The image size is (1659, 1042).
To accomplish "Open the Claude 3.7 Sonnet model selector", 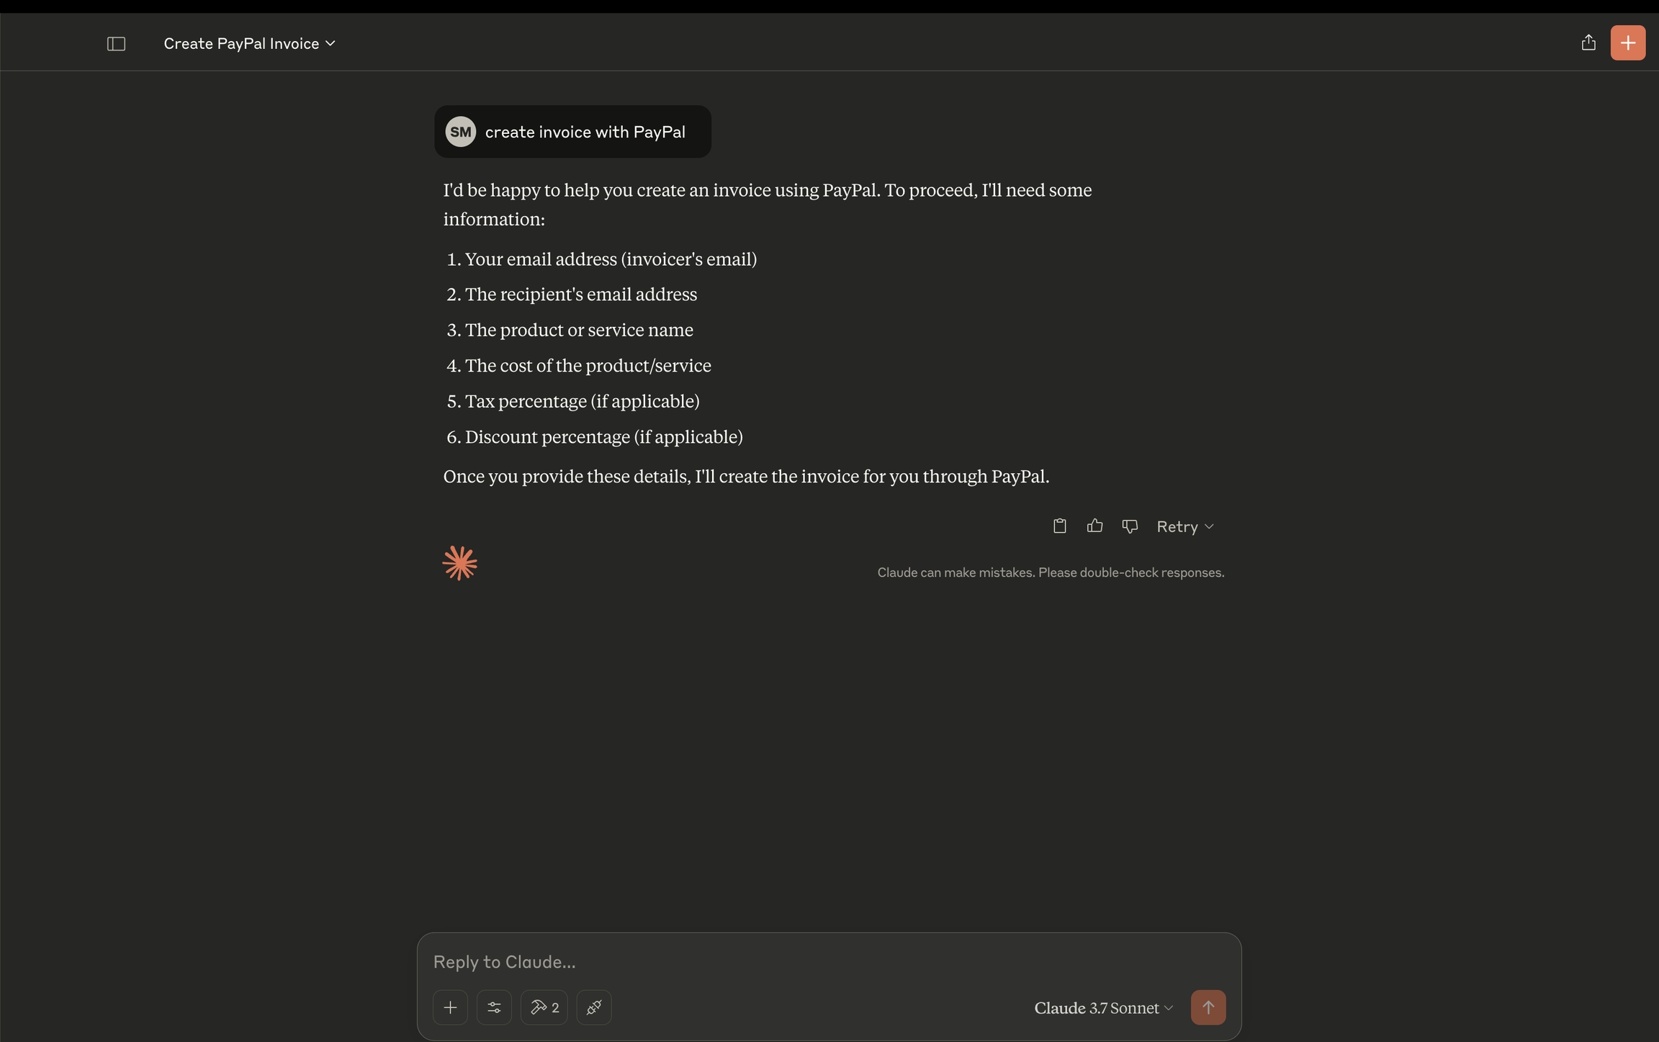I will [x=1103, y=1008].
